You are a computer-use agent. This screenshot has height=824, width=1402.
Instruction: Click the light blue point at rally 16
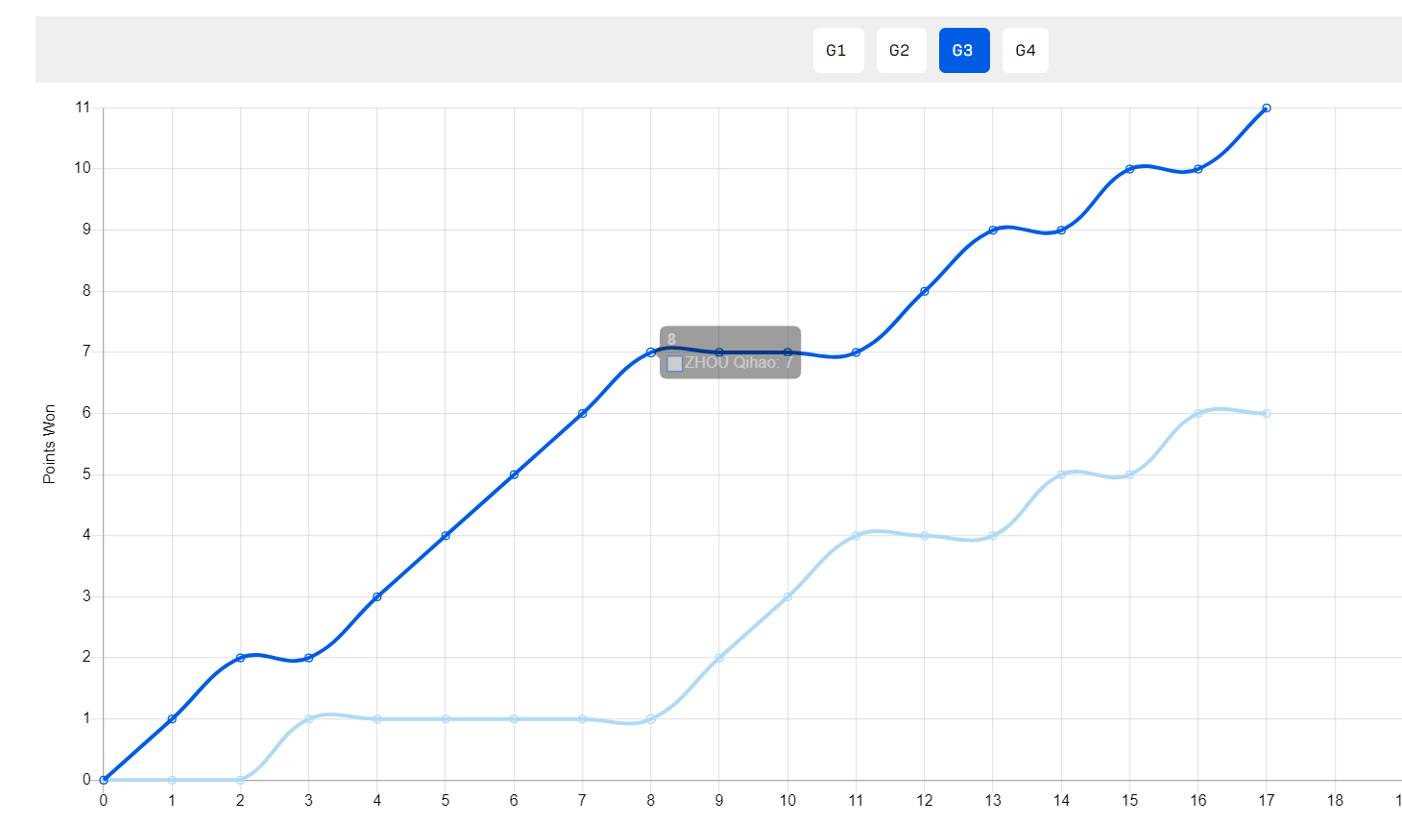pos(1197,413)
